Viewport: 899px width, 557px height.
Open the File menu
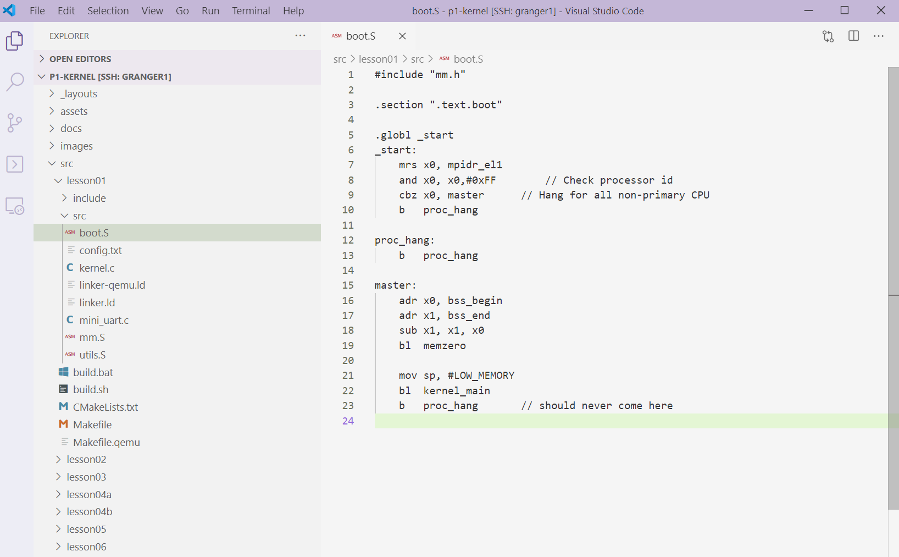point(37,10)
